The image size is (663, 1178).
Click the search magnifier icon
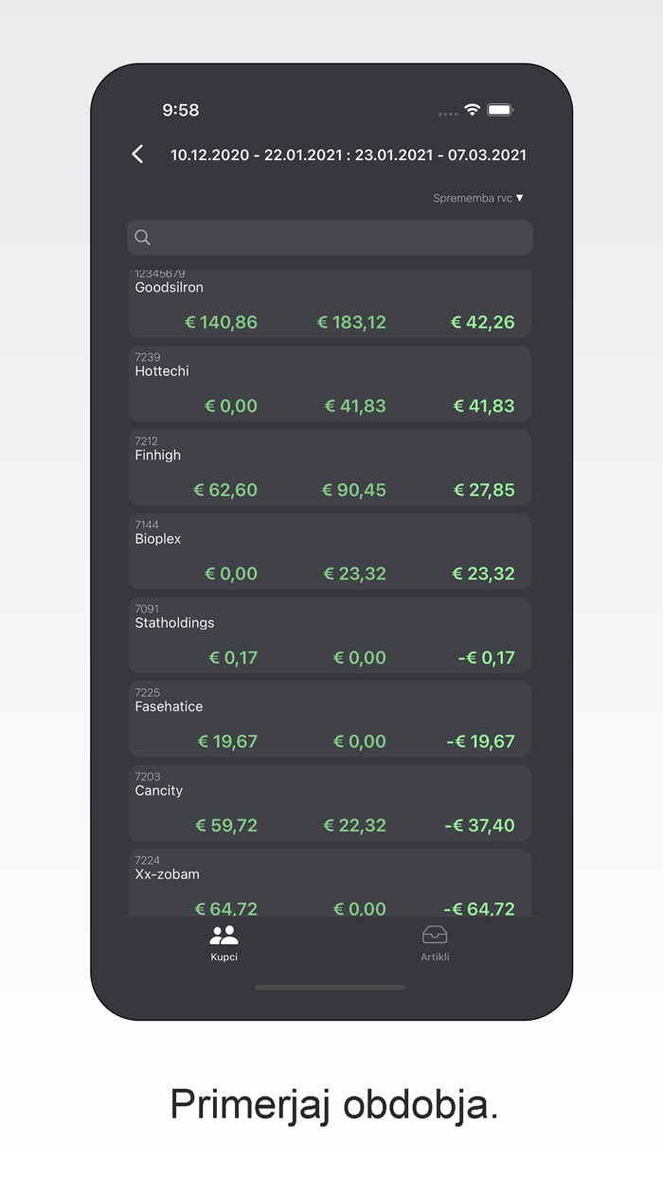coord(143,238)
